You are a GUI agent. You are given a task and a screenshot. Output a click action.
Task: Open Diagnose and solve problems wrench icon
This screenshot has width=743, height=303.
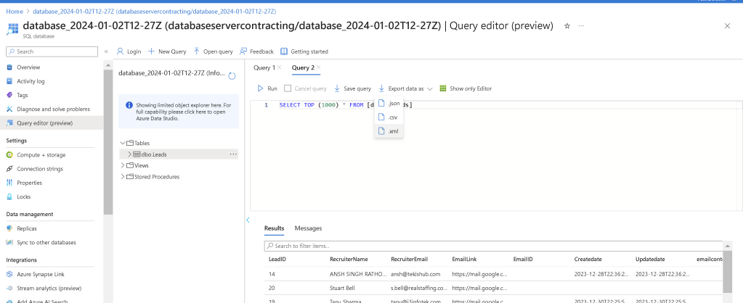pyautogui.click(x=9, y=109)
